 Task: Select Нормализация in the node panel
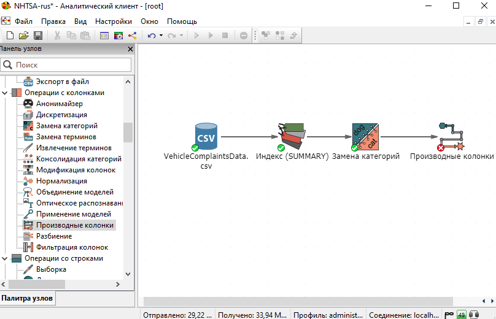click(x=61, y=181)
